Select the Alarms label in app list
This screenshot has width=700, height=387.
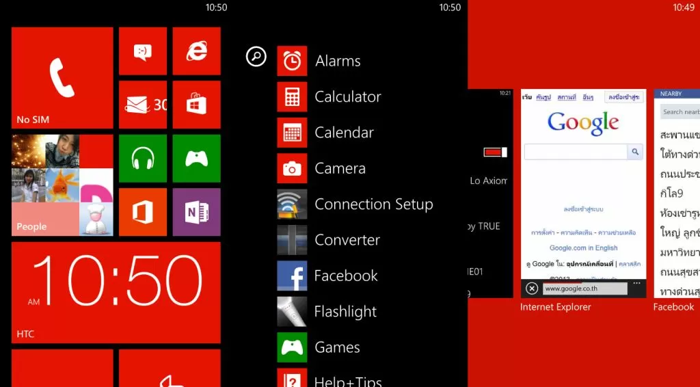coord(338,61)
